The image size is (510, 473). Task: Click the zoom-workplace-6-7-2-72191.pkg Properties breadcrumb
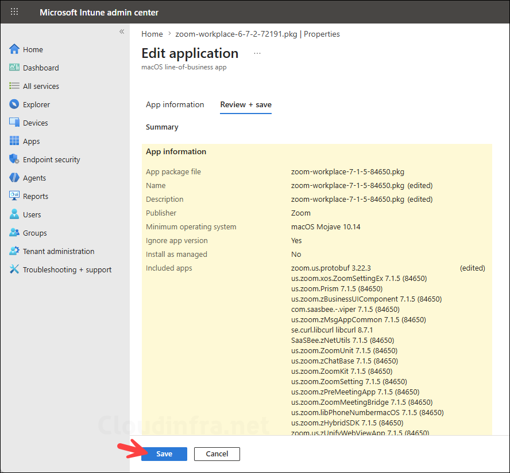pyautogui.click(x=258, y=34)
